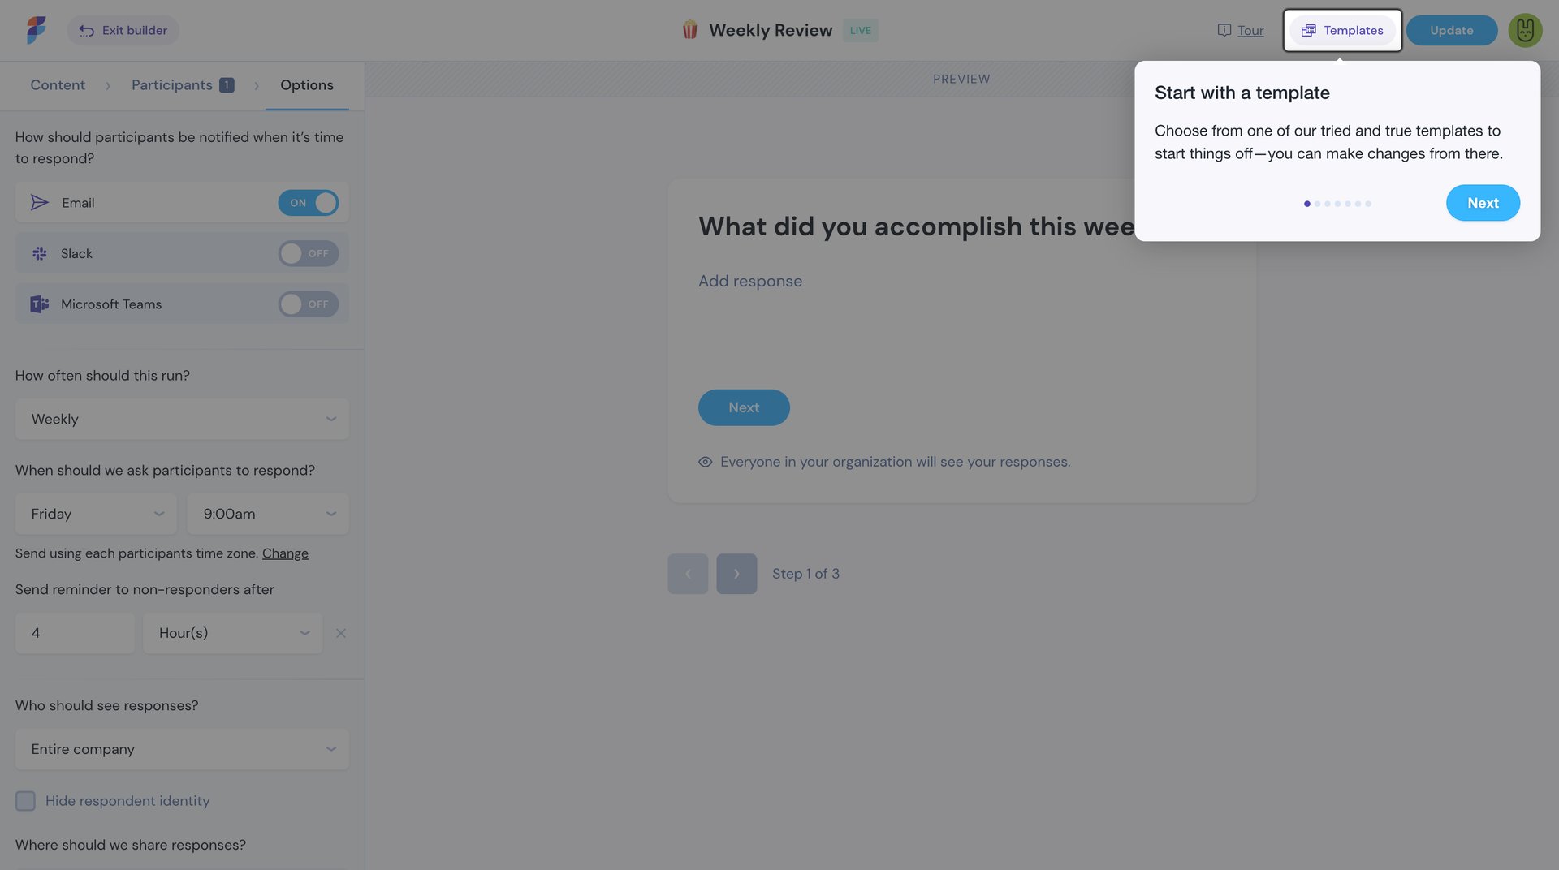Viewport: 1559px width, 870px height.
Task: Open the Friday day selector
Action: click(95, 514)
